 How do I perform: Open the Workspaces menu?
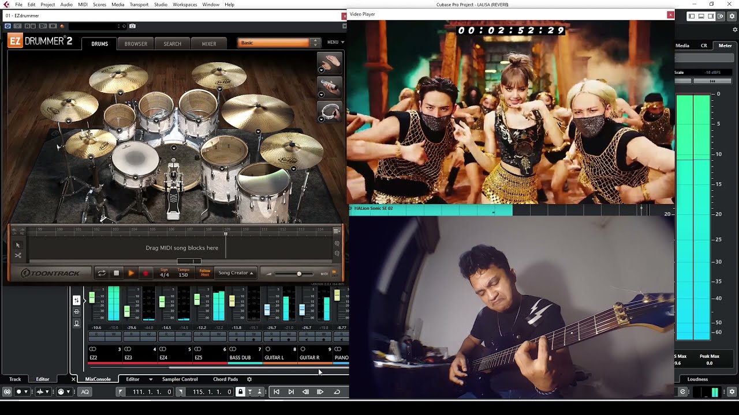click(x=185, y=5)
